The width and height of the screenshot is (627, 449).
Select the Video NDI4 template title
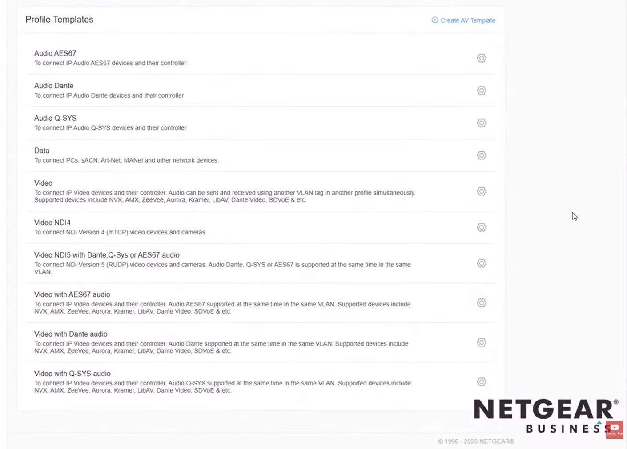click(52, 223)
